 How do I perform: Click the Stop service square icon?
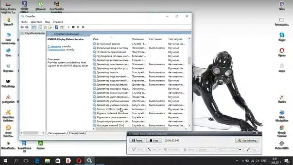point(73,27)
